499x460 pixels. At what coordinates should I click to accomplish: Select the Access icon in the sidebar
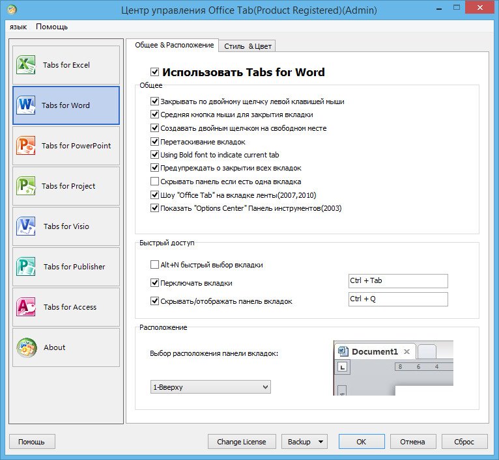[x=25, y=306]
